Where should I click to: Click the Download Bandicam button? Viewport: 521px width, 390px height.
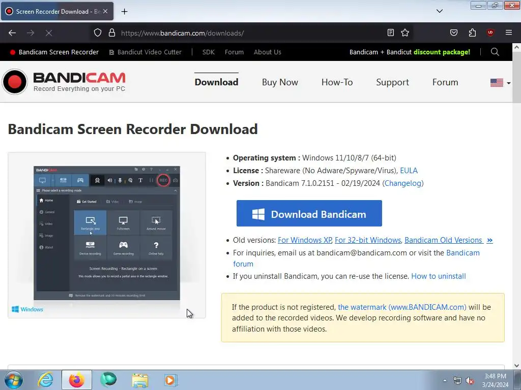click(x=309, y=213)
